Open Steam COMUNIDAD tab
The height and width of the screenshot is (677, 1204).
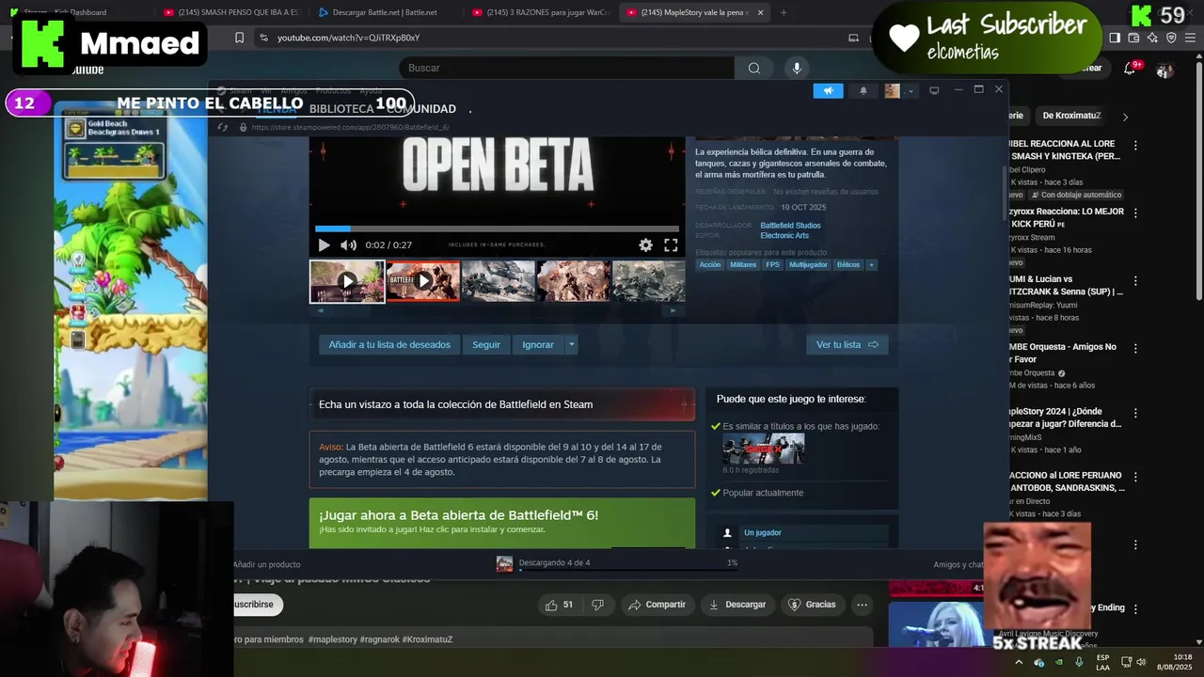(421, 109)
